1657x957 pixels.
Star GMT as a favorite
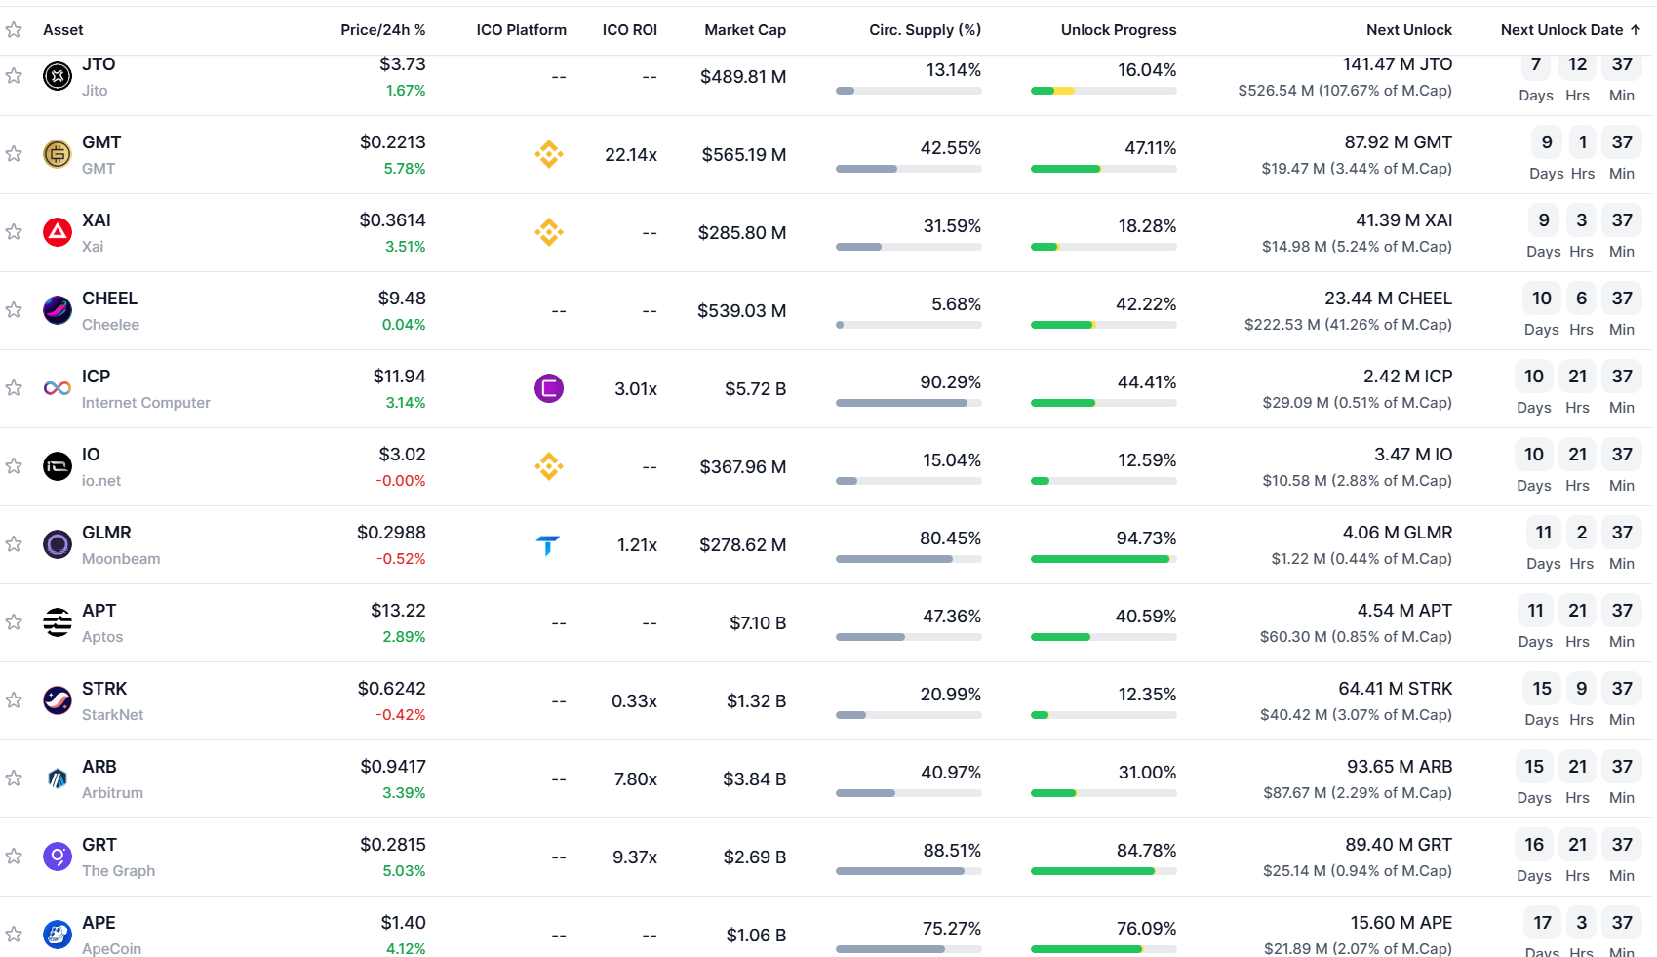[x=14, y=153]
